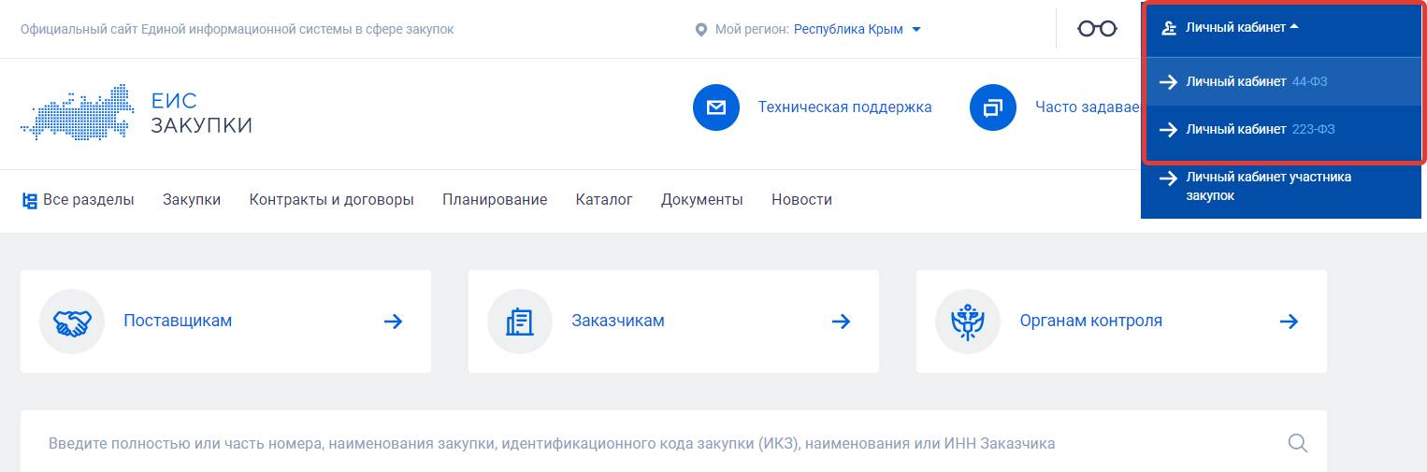1427x472 pixels.
Task: Click the handshake icon on Поставщикам card
Action: click(71, 322)
